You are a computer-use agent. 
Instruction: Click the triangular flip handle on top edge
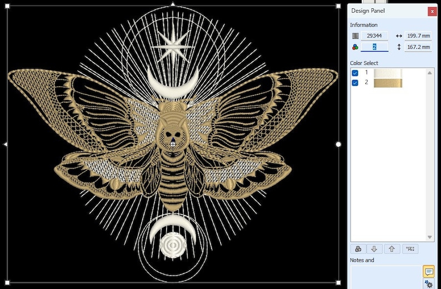click(173, 4)
